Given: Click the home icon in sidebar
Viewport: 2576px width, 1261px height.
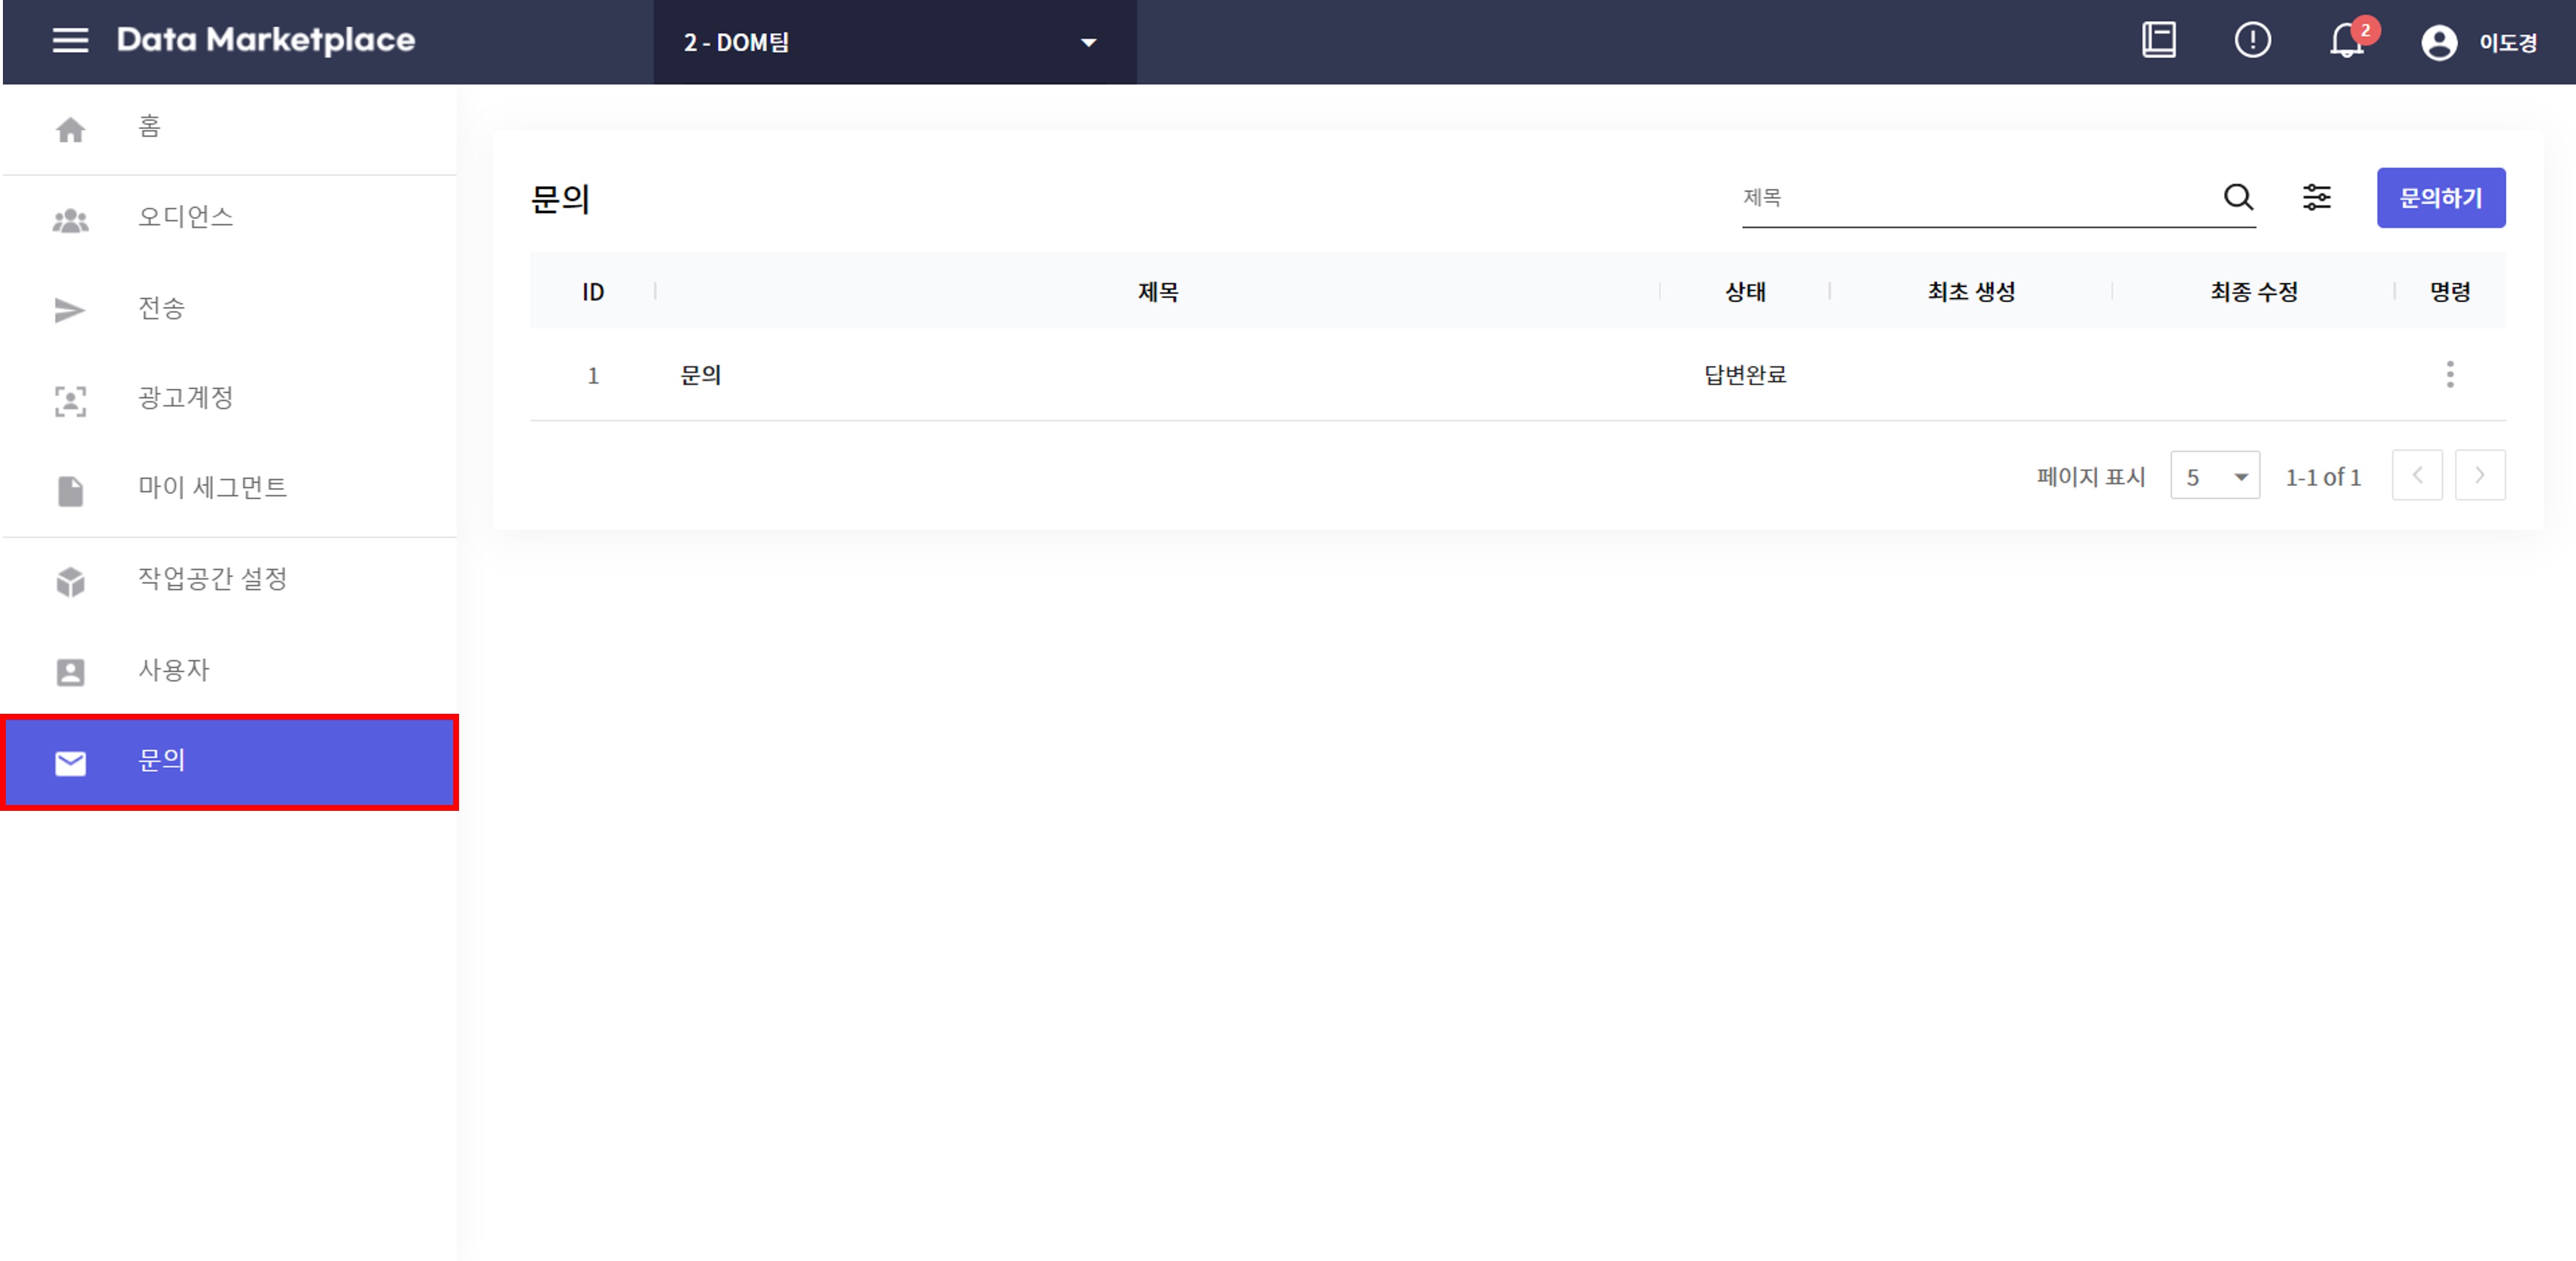Looking at the screenshot, I should coord(70,129).
